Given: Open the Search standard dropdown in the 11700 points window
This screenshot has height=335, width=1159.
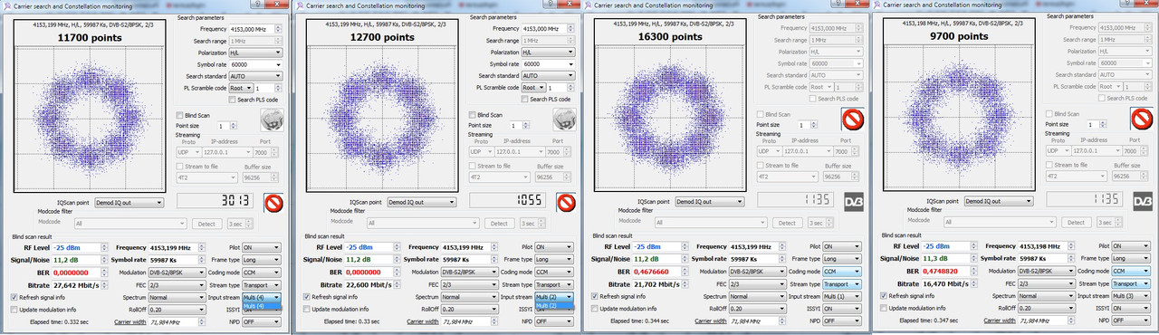Looking at the screenshot, I should 256,76.
